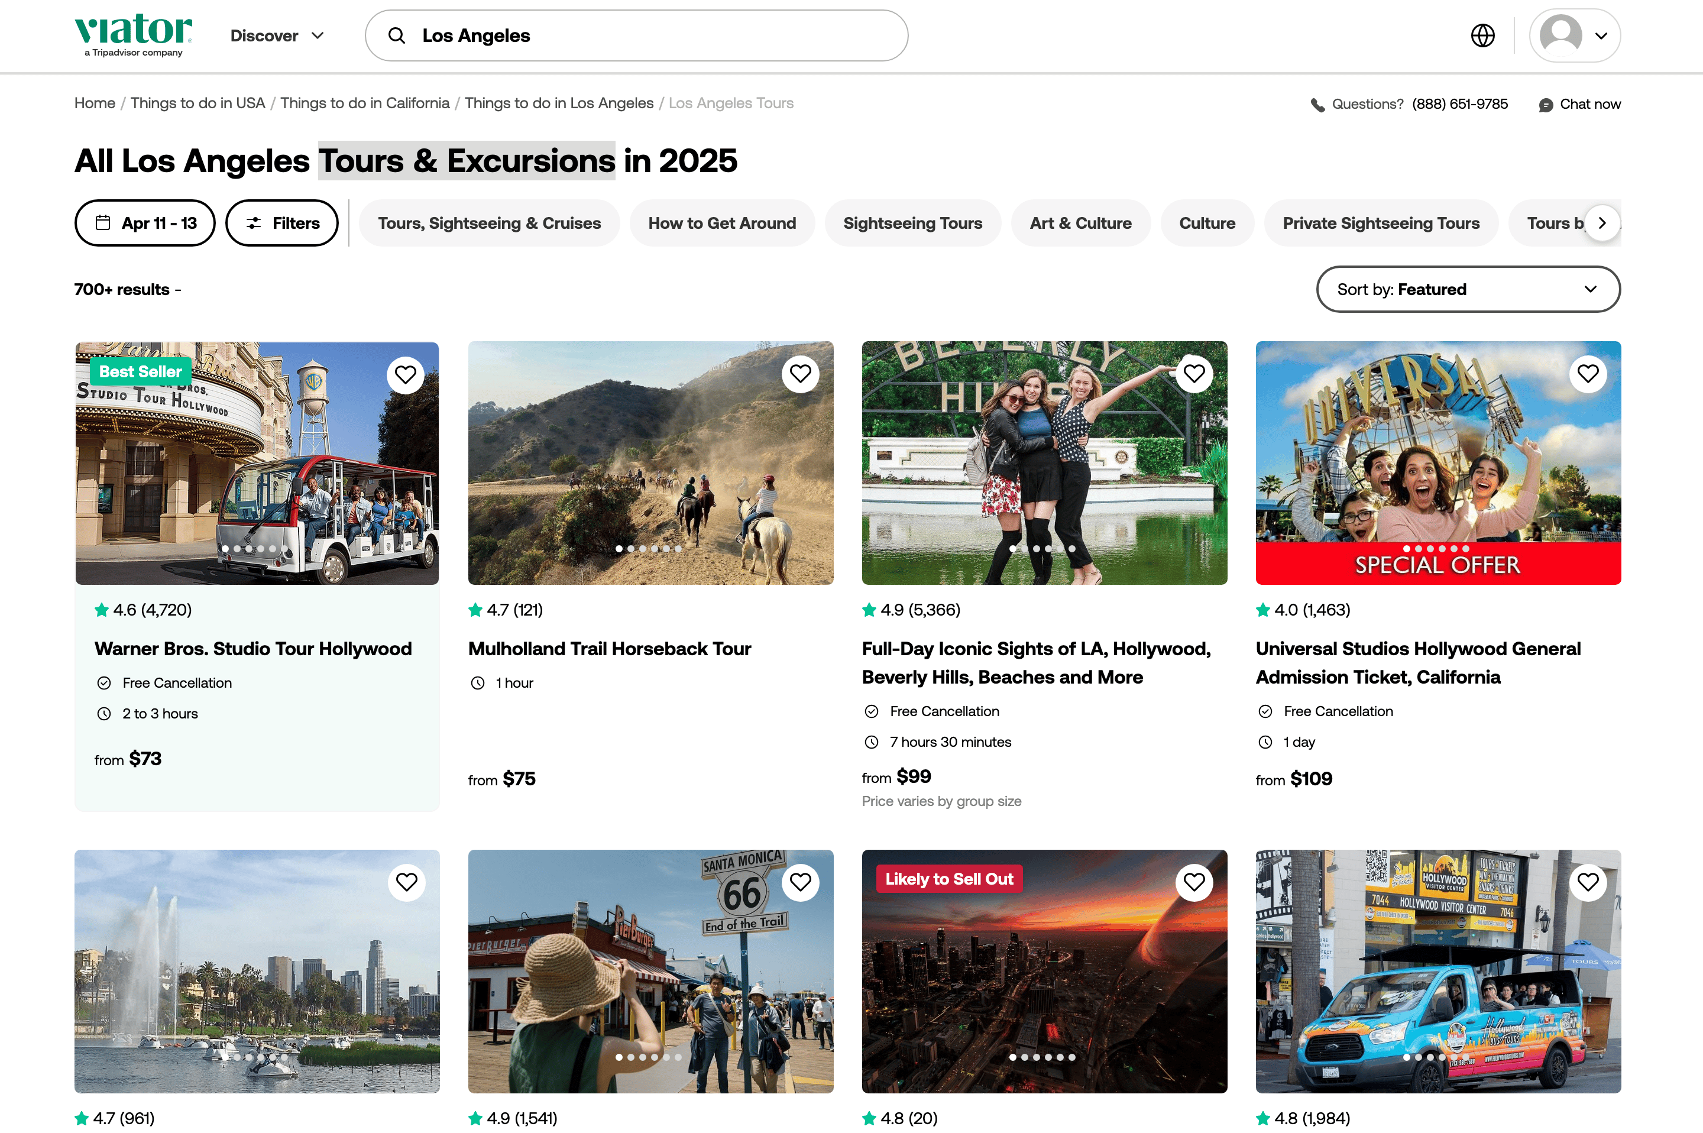Image resolution: width=1703 pixels, height=1133 pixels.
Task: Open the Sort by Featured dropdown
Action: click(x=1468, y=289)
